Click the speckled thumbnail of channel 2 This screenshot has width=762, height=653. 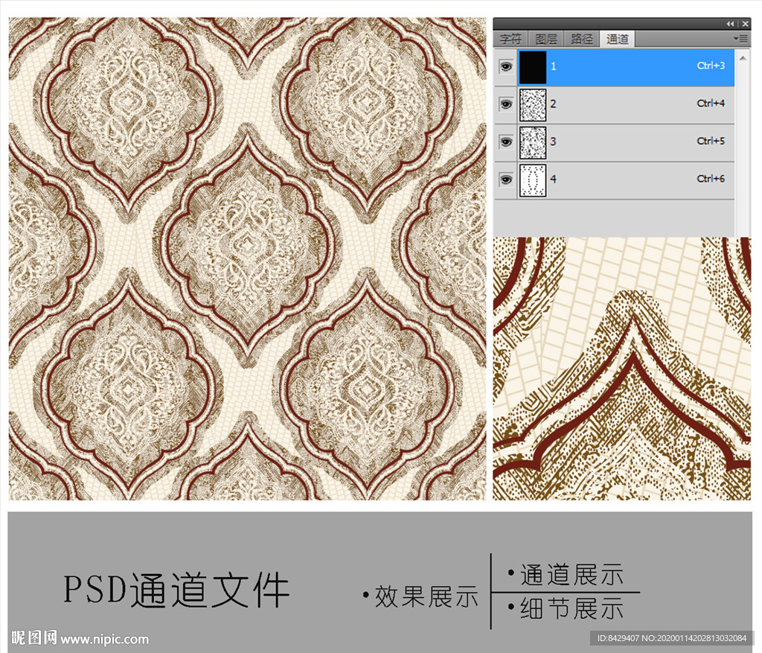pos(533,104)
